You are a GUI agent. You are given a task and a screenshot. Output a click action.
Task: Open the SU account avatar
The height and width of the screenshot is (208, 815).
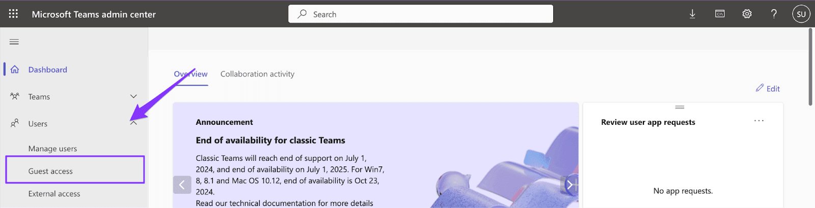click(x=801, y=14)
